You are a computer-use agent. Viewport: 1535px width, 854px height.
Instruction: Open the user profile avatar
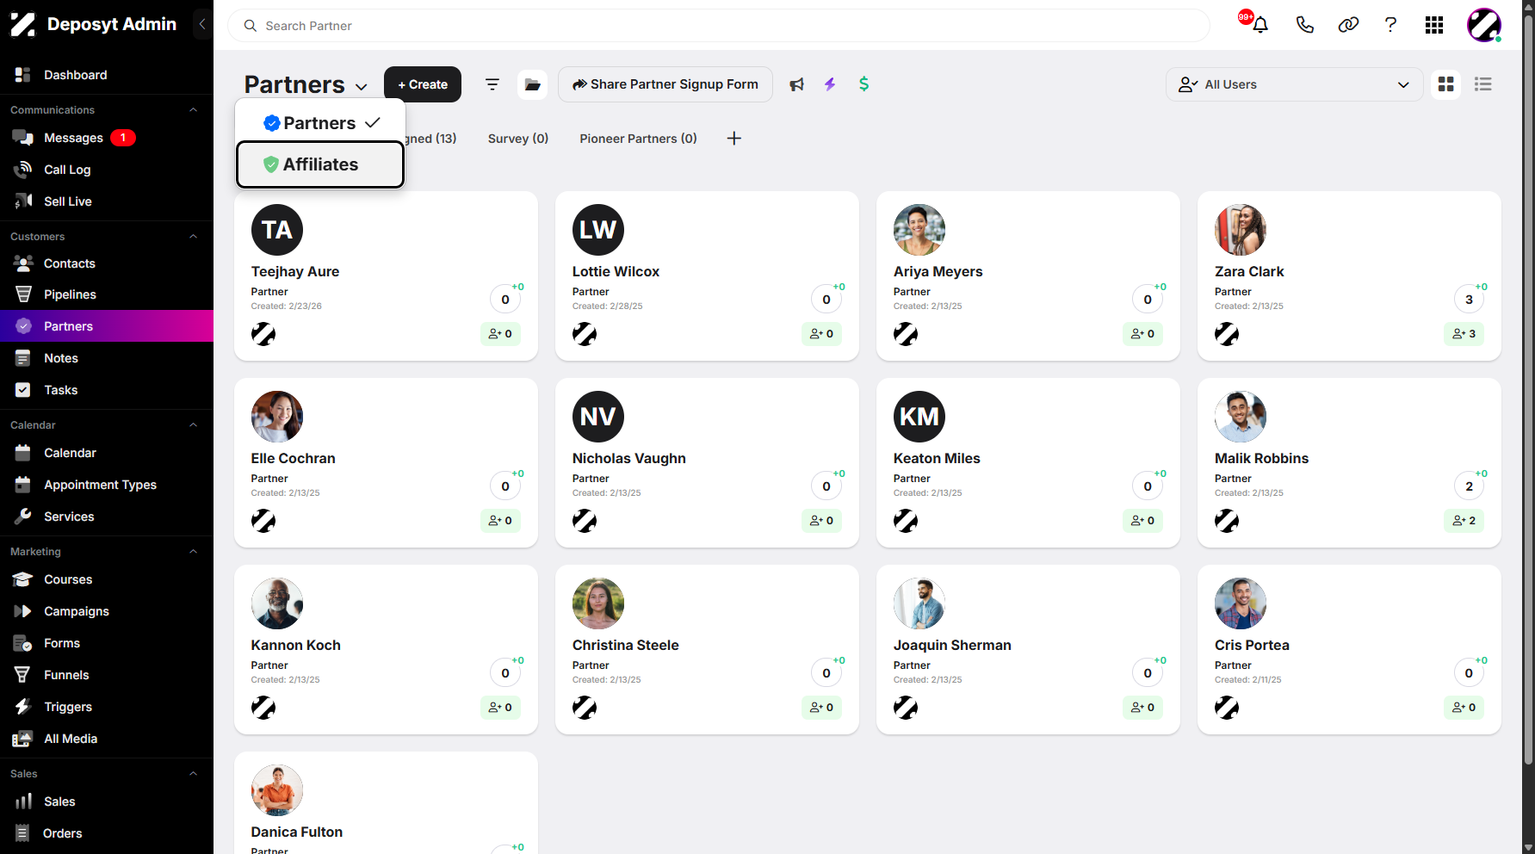[x=1484, y=25]
